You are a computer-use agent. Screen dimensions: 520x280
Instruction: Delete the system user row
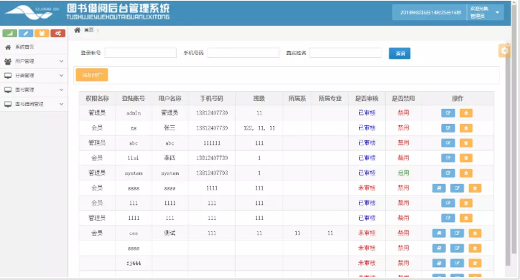(466, 173)
